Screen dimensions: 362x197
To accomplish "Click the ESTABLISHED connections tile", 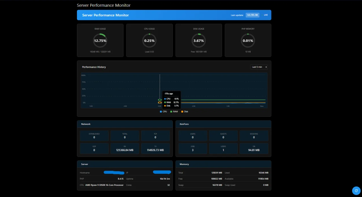I will (94, 136).
